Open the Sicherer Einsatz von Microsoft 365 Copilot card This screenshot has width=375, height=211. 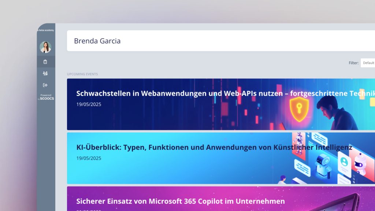pyautogui.click(x=221, y=199)
